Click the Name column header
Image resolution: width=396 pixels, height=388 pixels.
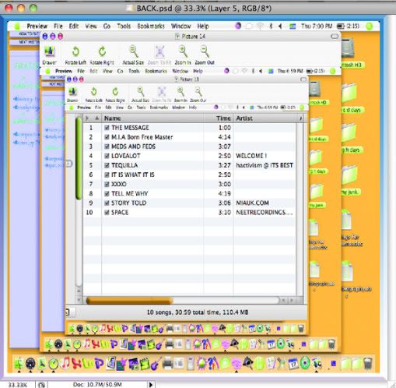[152, 118]
